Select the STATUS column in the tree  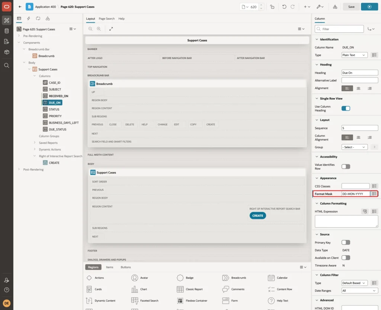[54, 110]
